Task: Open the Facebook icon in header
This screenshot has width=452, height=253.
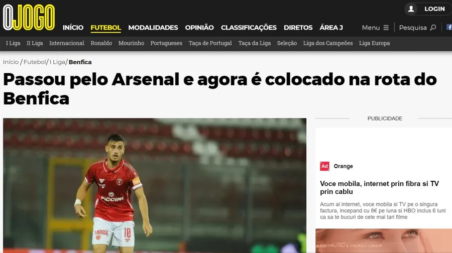Action: click(x=449, y=27)
